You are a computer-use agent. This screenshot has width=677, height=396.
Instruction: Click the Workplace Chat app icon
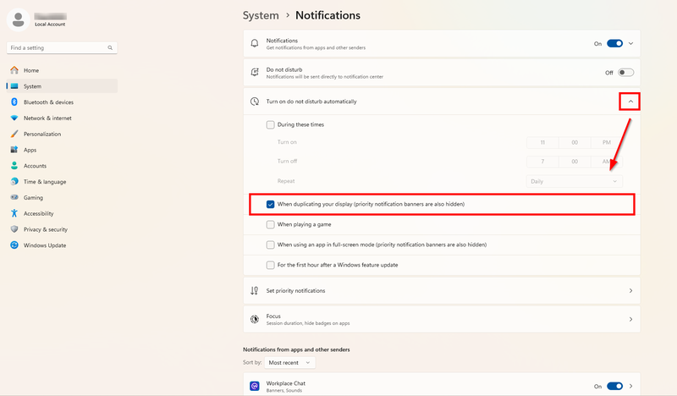click(255, 386)
